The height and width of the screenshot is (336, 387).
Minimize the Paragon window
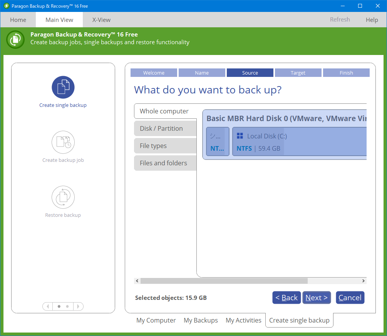pyautogui.click(x=343, y=6)
